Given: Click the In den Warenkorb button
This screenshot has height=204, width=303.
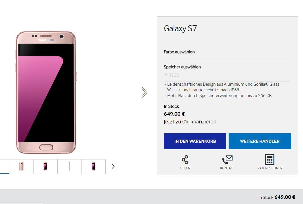Looking at the screenshot, I should pos(195,141).
